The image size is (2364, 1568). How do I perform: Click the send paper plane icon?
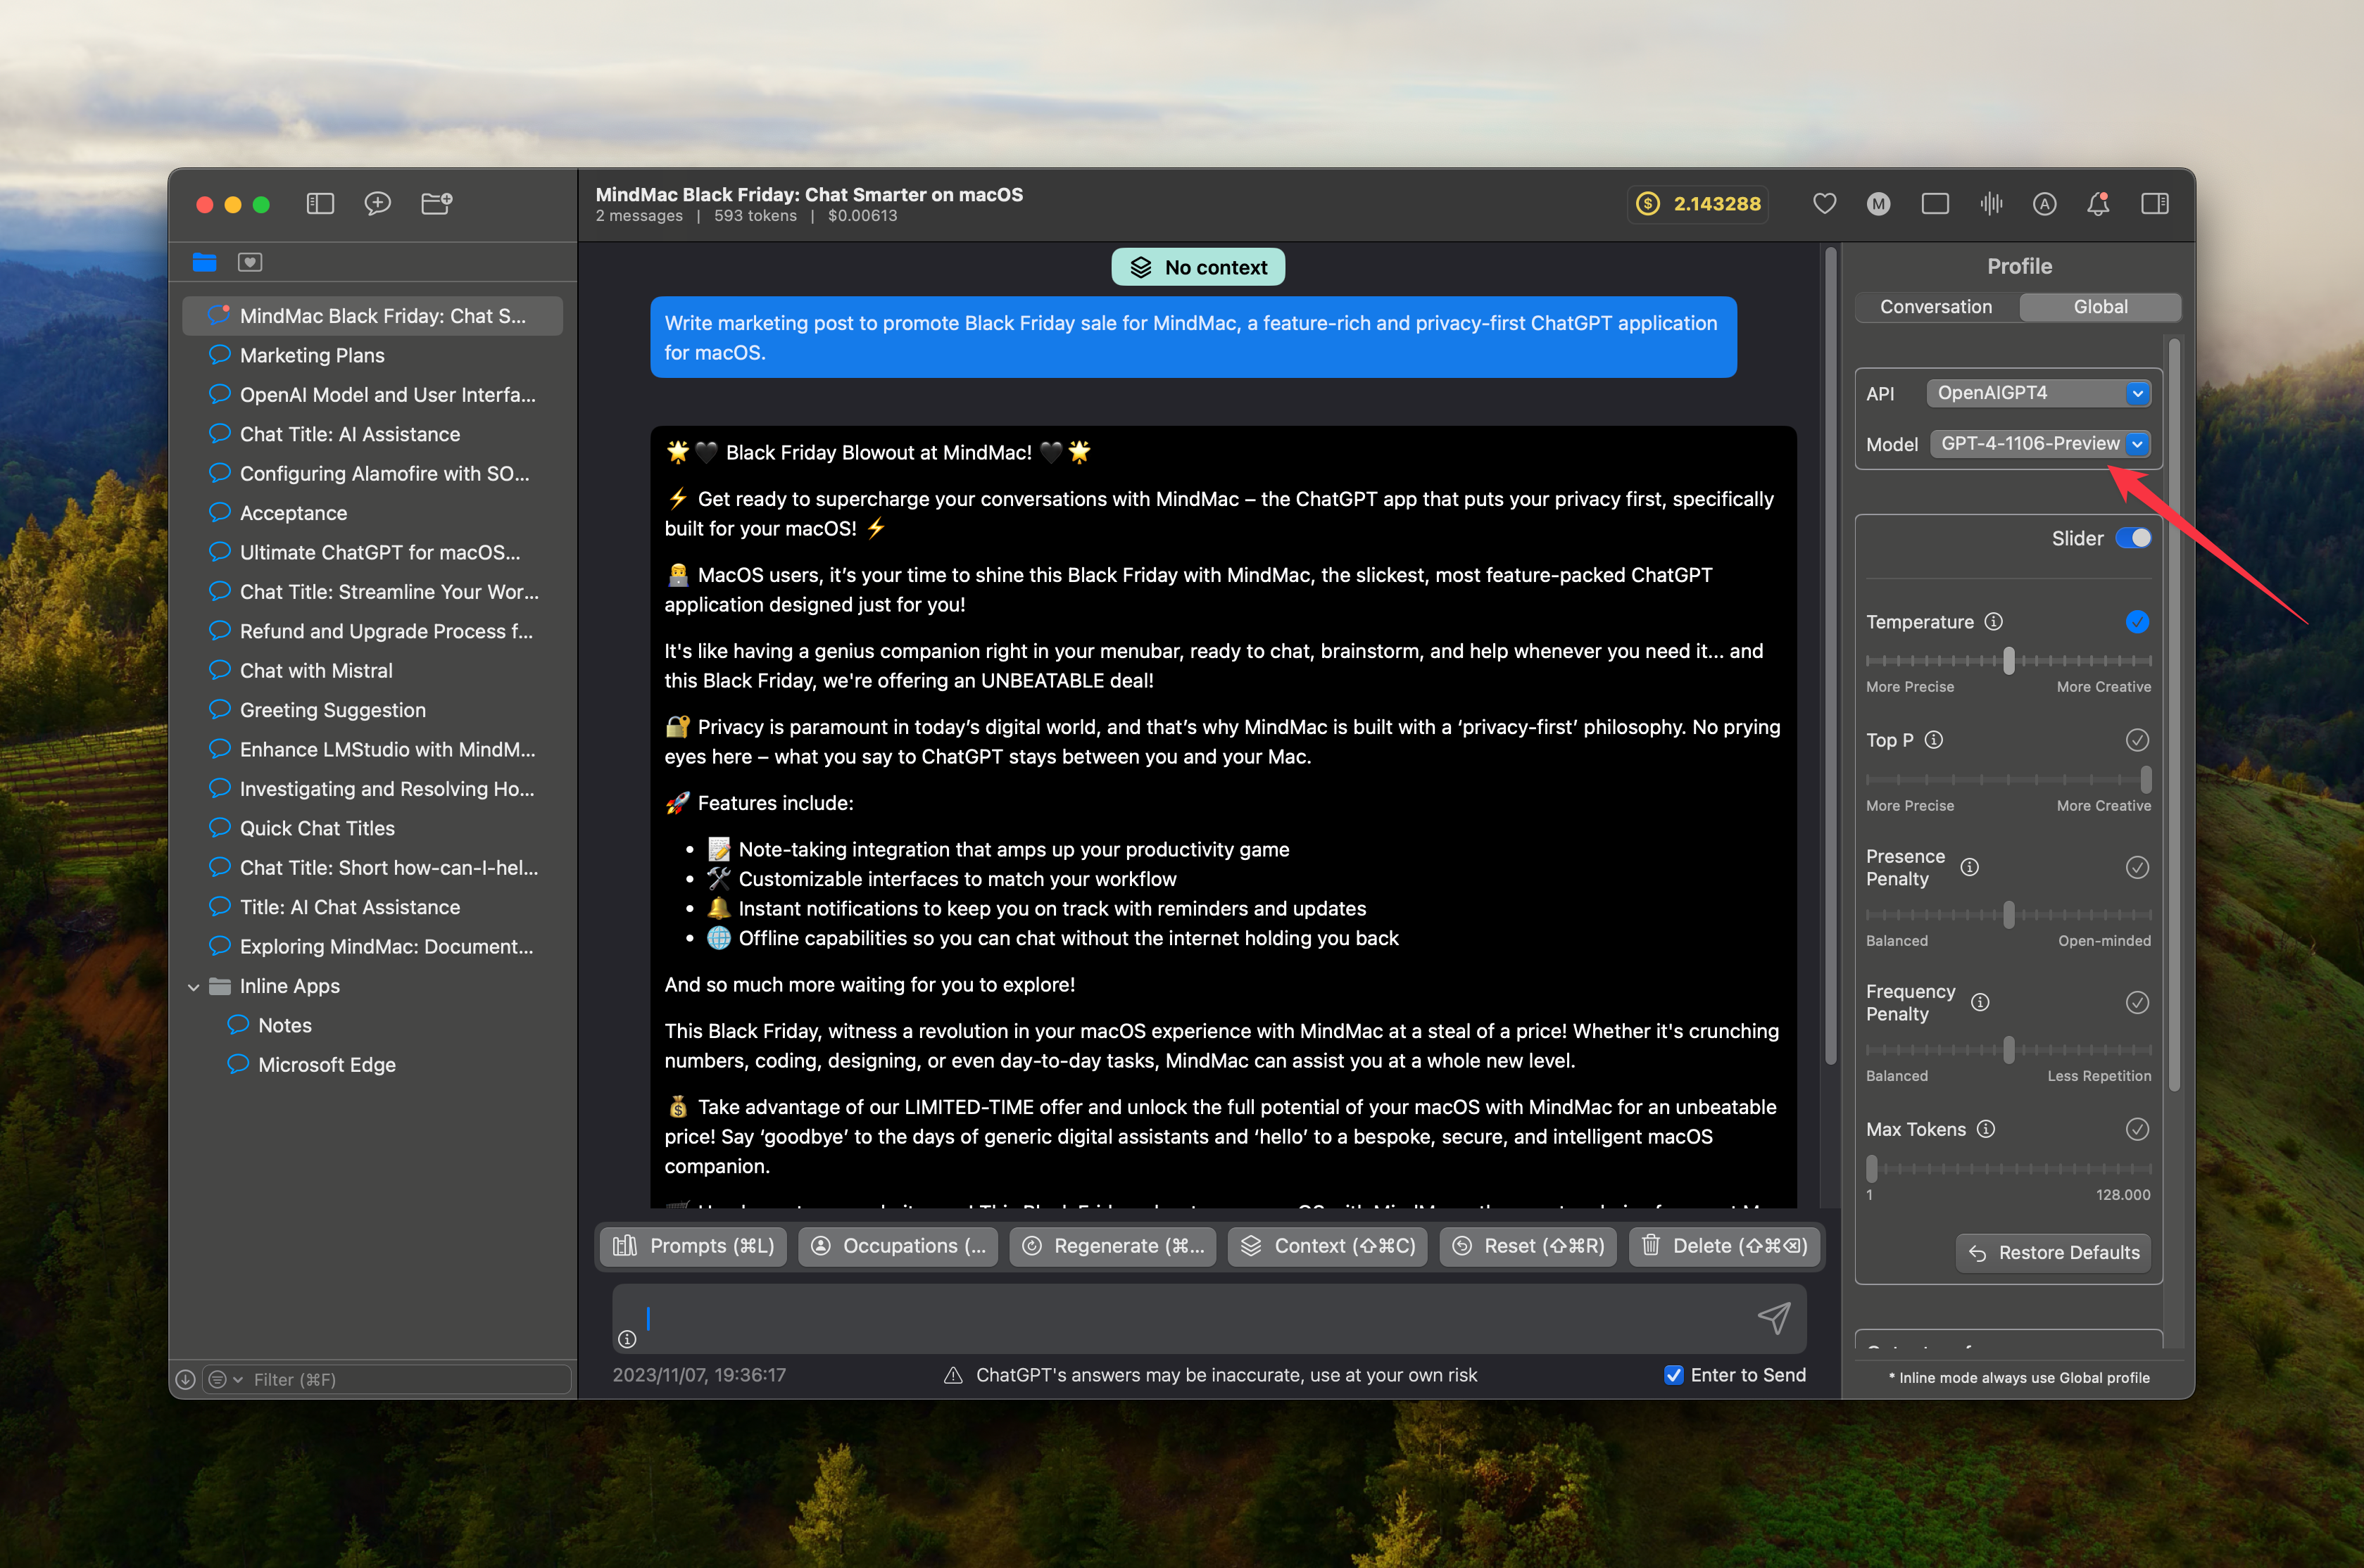1774,1318
